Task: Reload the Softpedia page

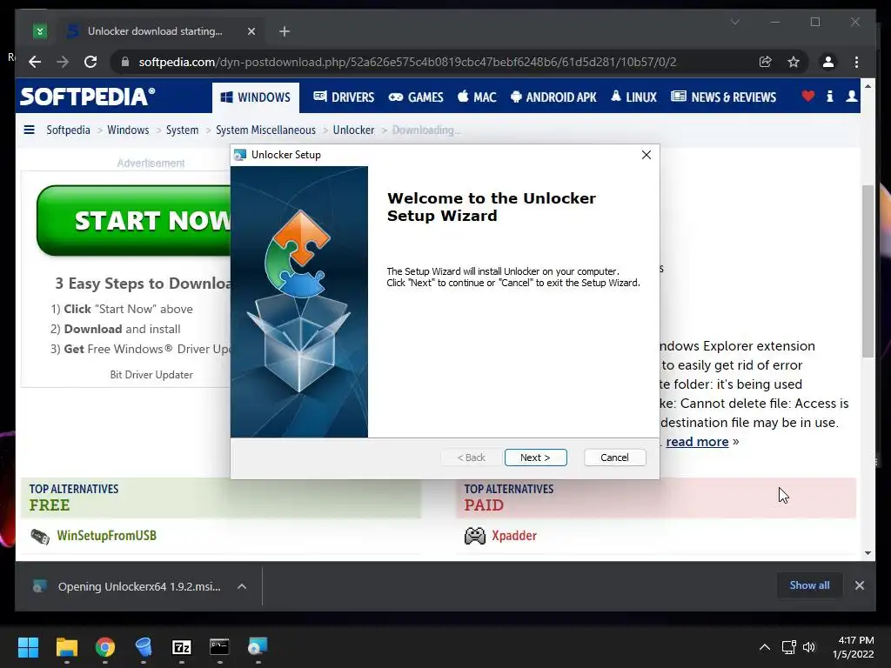Action: point(90,62)
